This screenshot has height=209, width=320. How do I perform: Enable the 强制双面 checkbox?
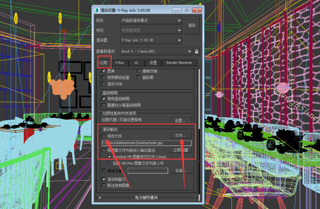[x=138, y=71]
